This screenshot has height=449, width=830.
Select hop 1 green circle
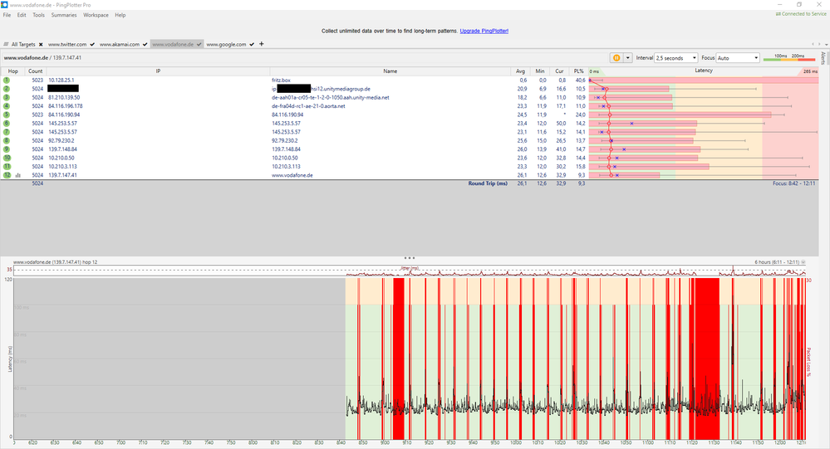tap(7, 80)
